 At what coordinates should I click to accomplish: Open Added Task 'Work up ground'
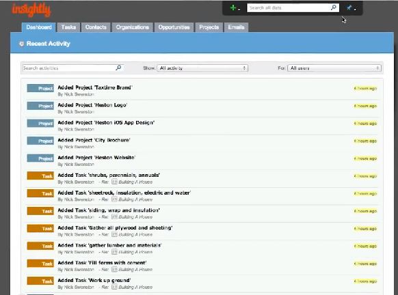pos(94,280)
